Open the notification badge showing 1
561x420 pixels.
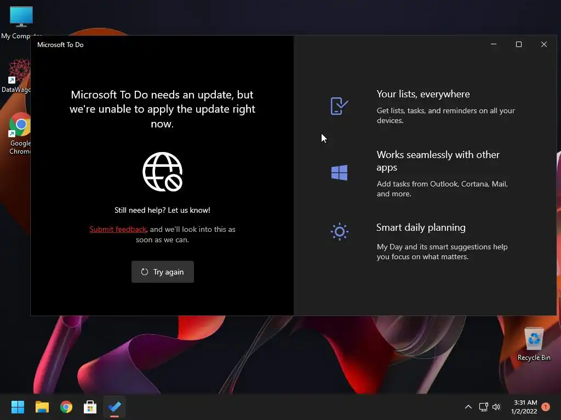tap(546, 406)
